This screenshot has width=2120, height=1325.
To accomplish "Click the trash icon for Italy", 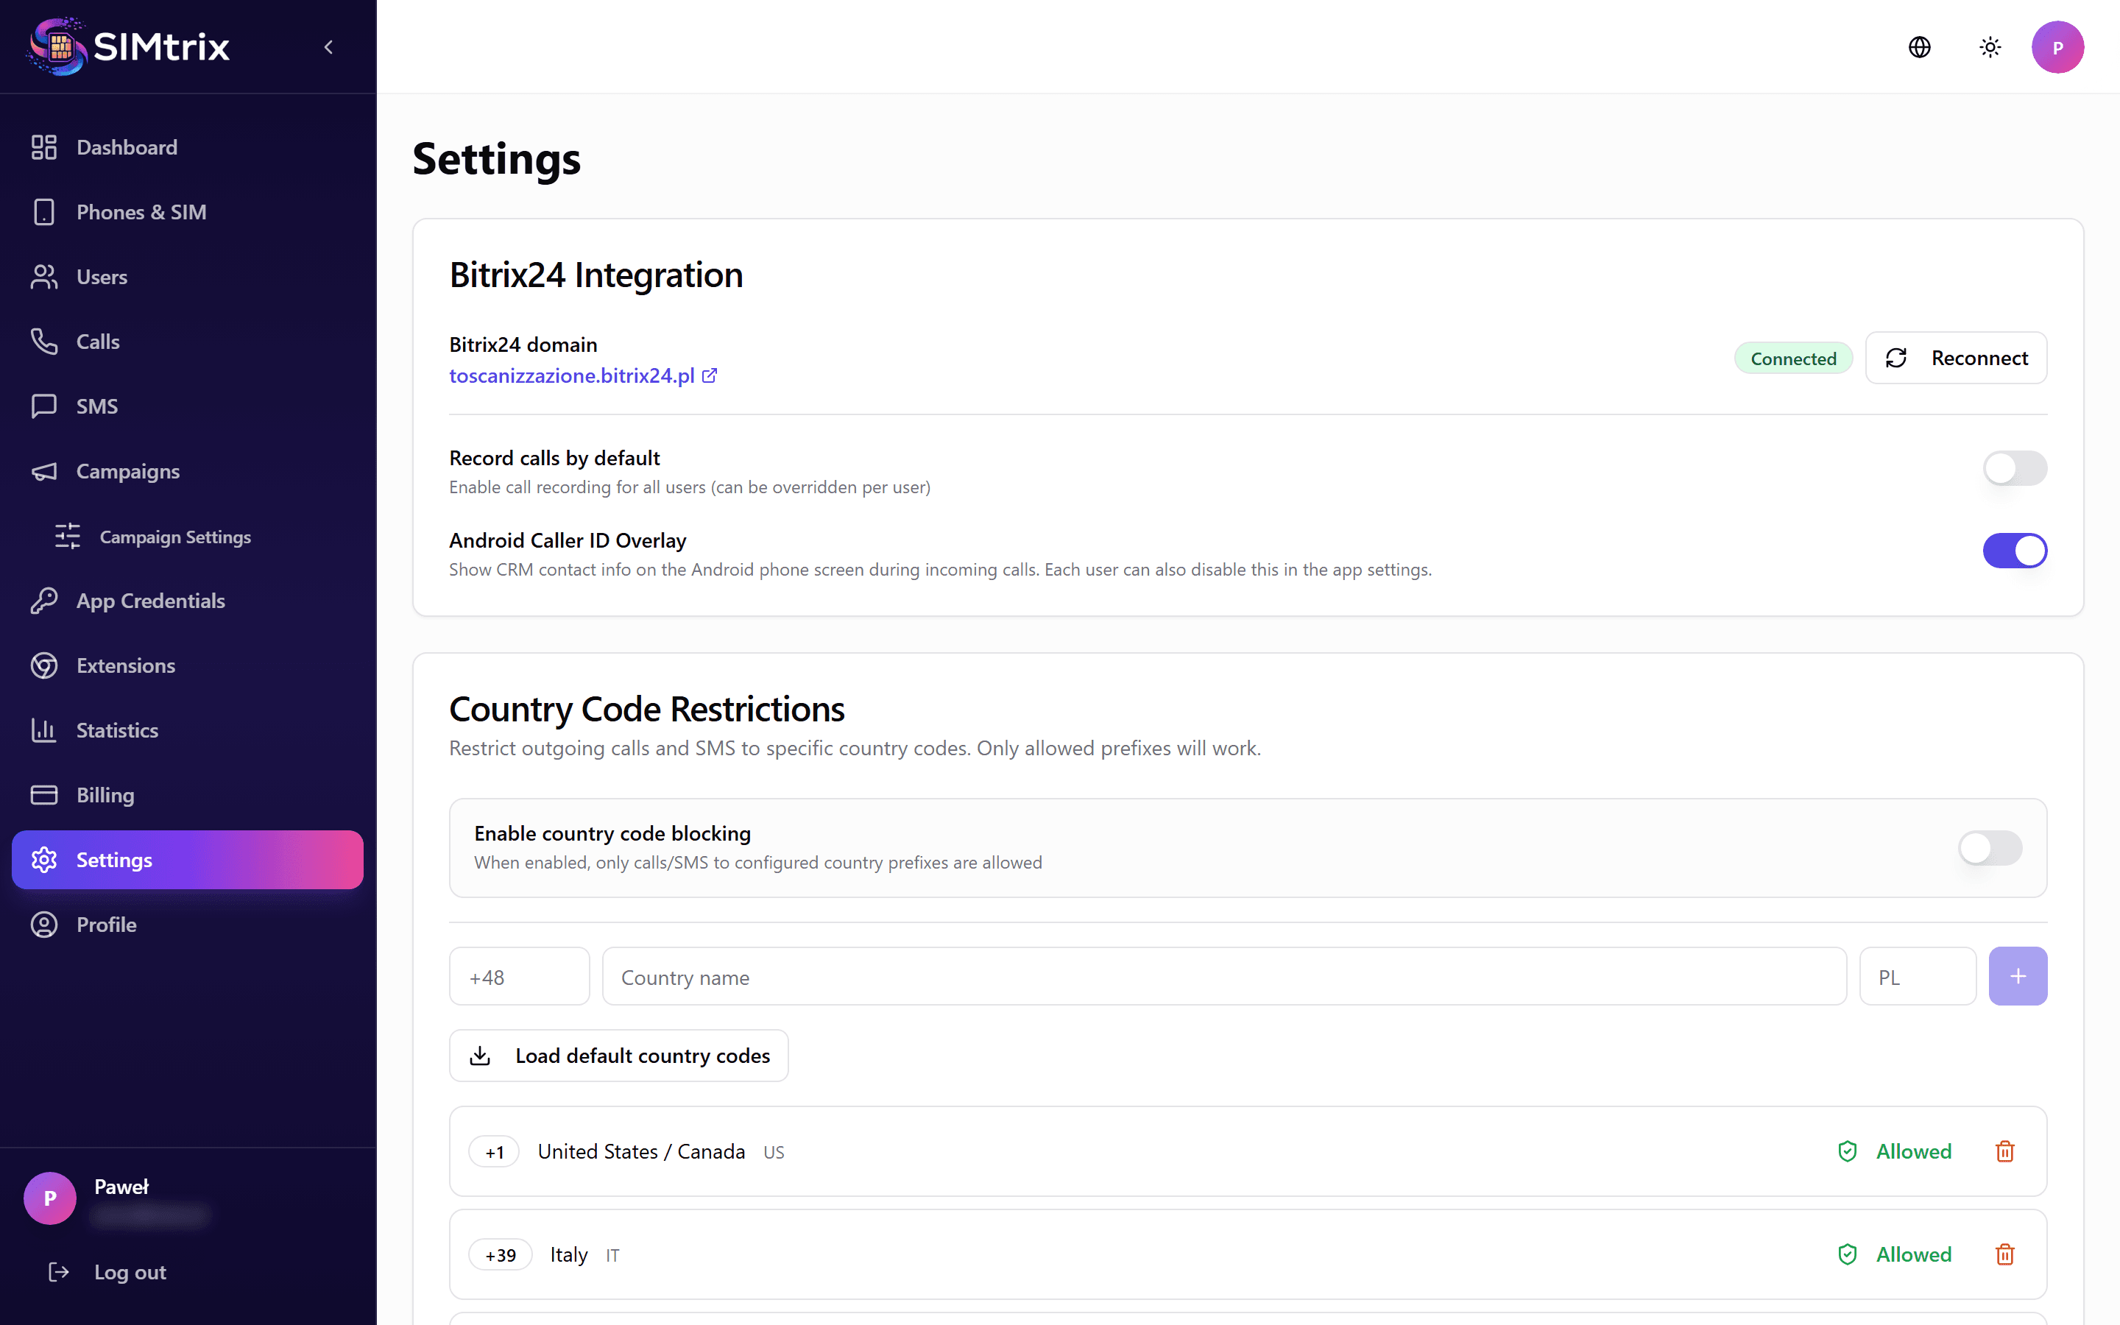I will coord(2004,1255).
